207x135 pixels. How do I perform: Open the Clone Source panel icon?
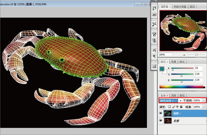point(154,40)
